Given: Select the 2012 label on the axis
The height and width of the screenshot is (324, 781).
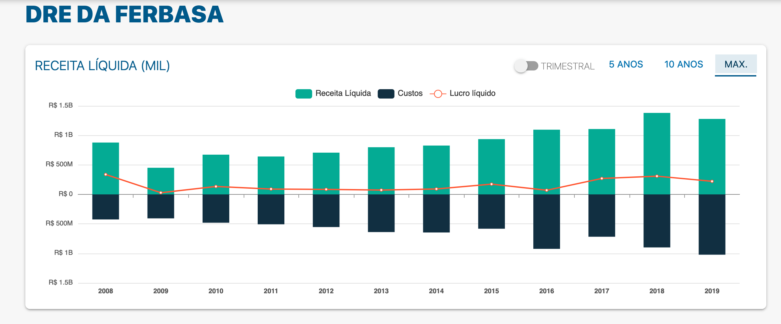Looking at the screenshot, I should [326, 291].
